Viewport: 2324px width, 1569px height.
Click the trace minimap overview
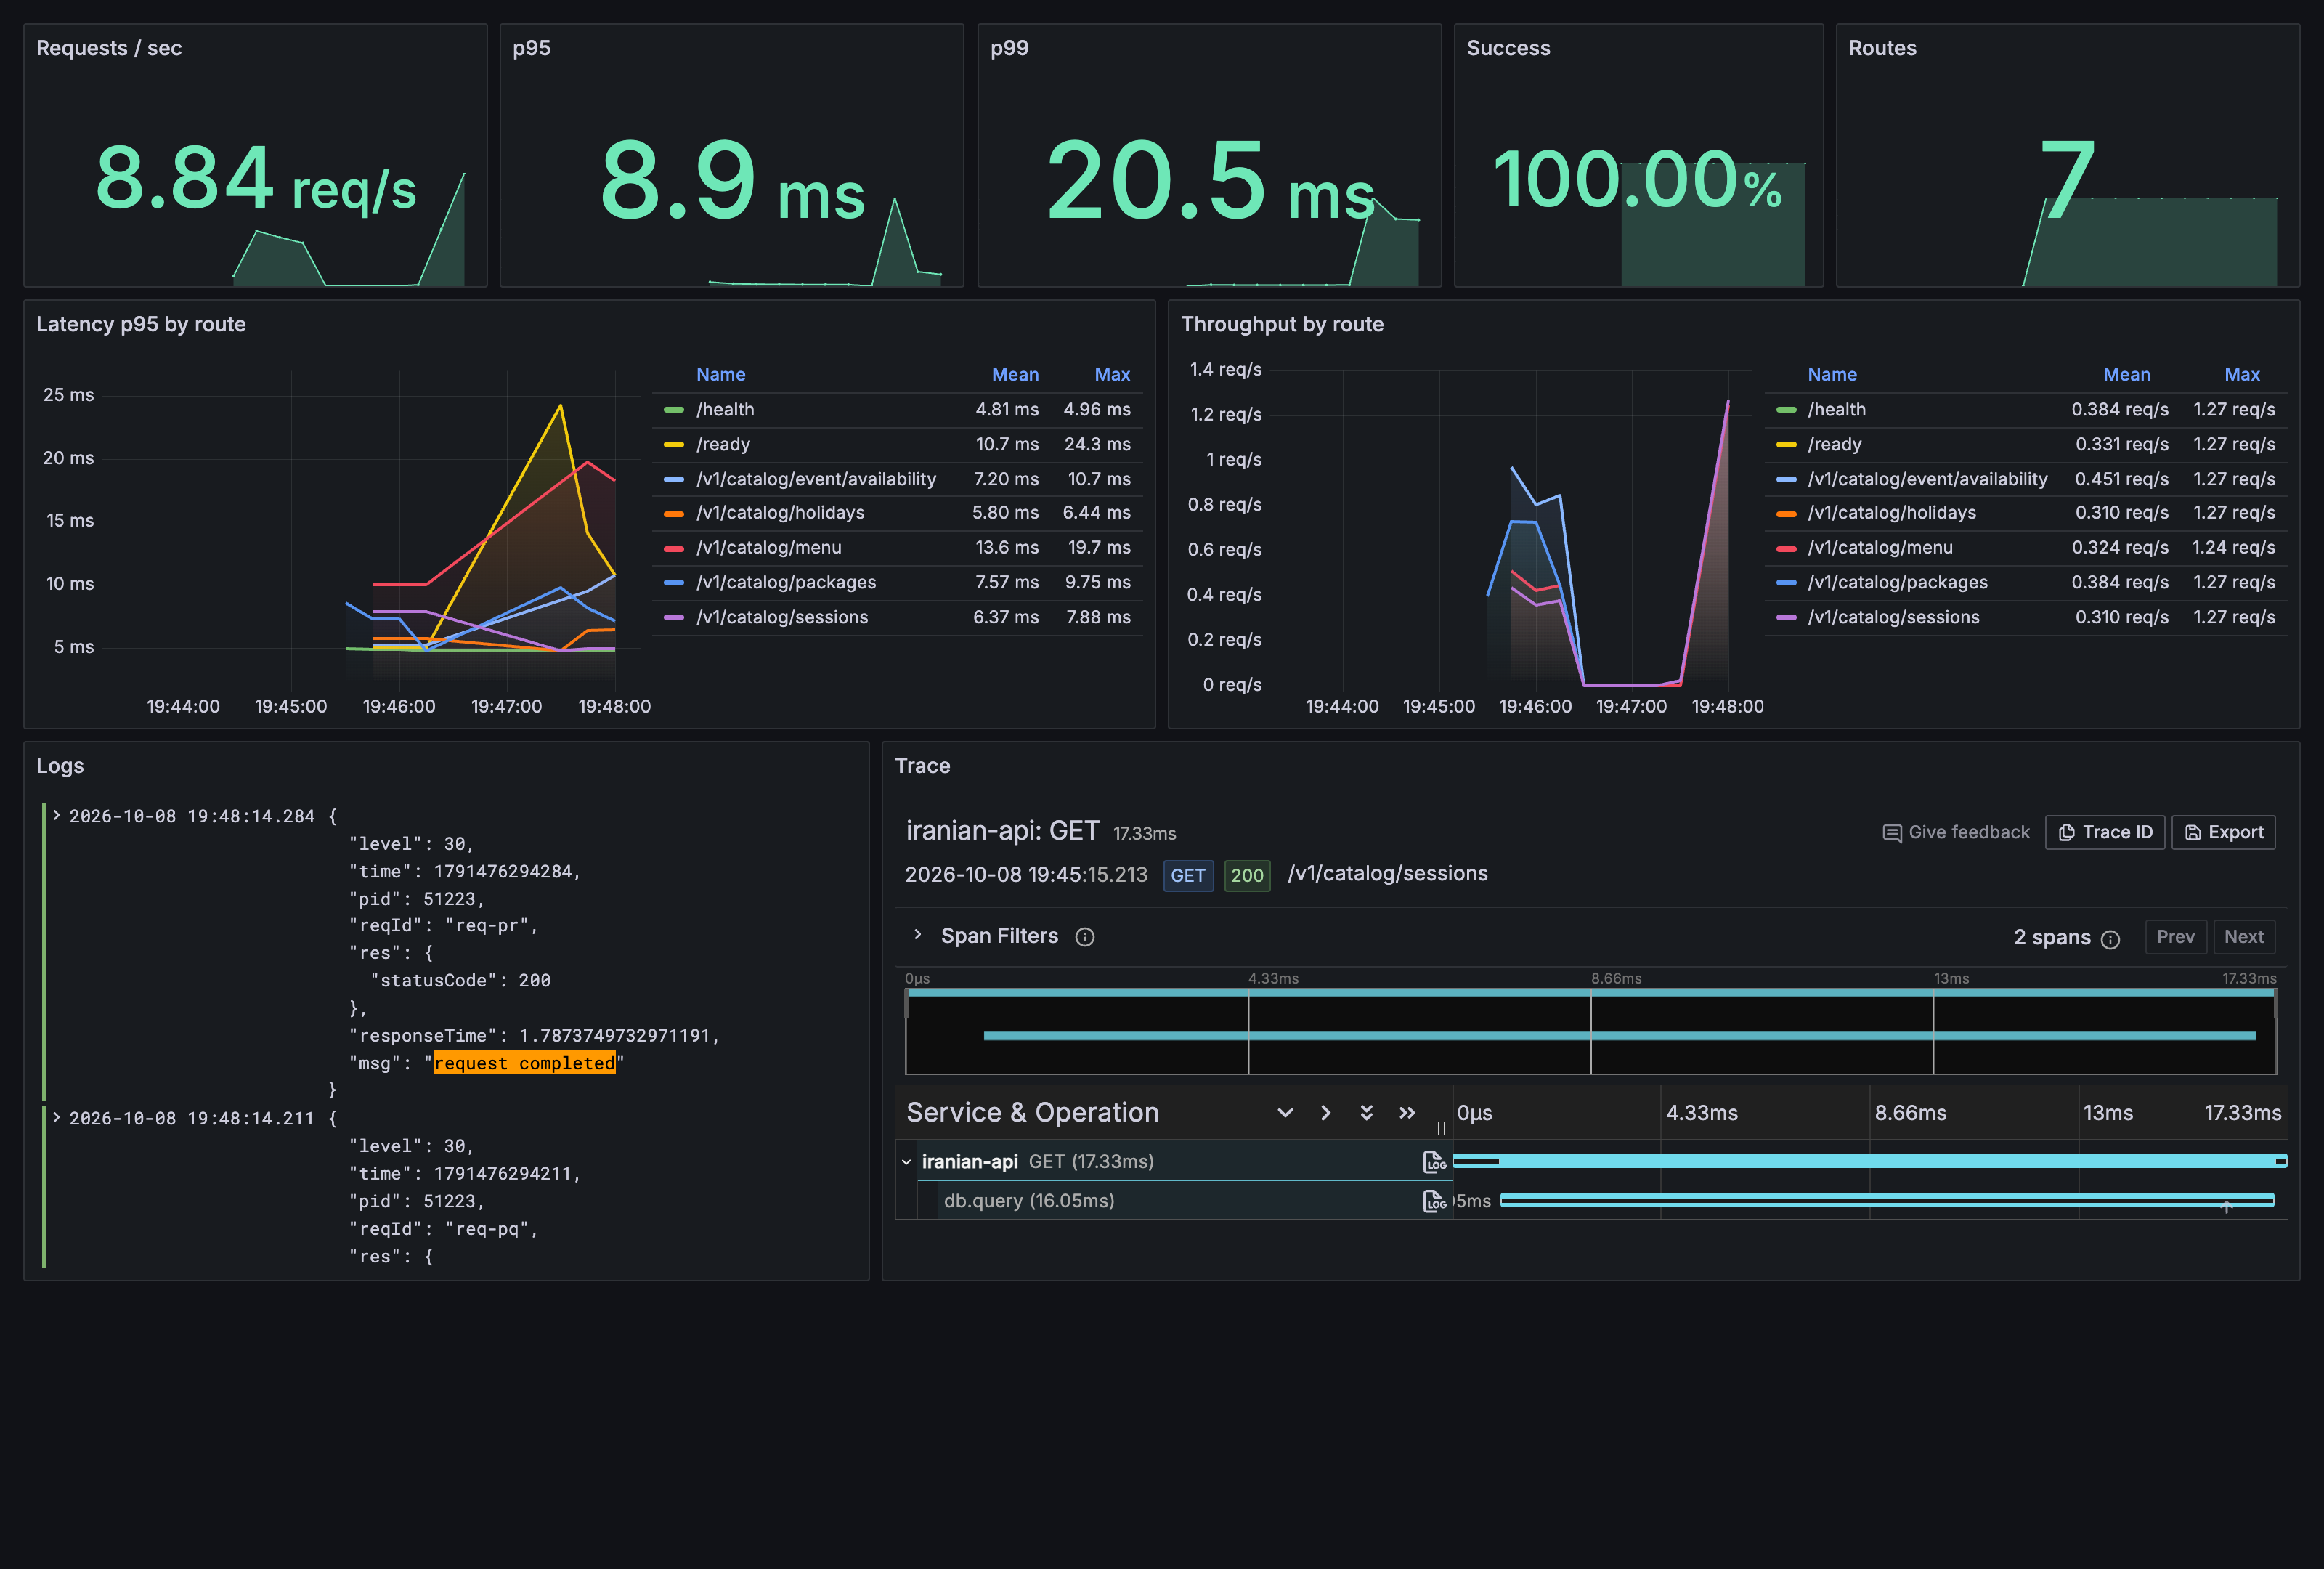coord(1590,1031)
